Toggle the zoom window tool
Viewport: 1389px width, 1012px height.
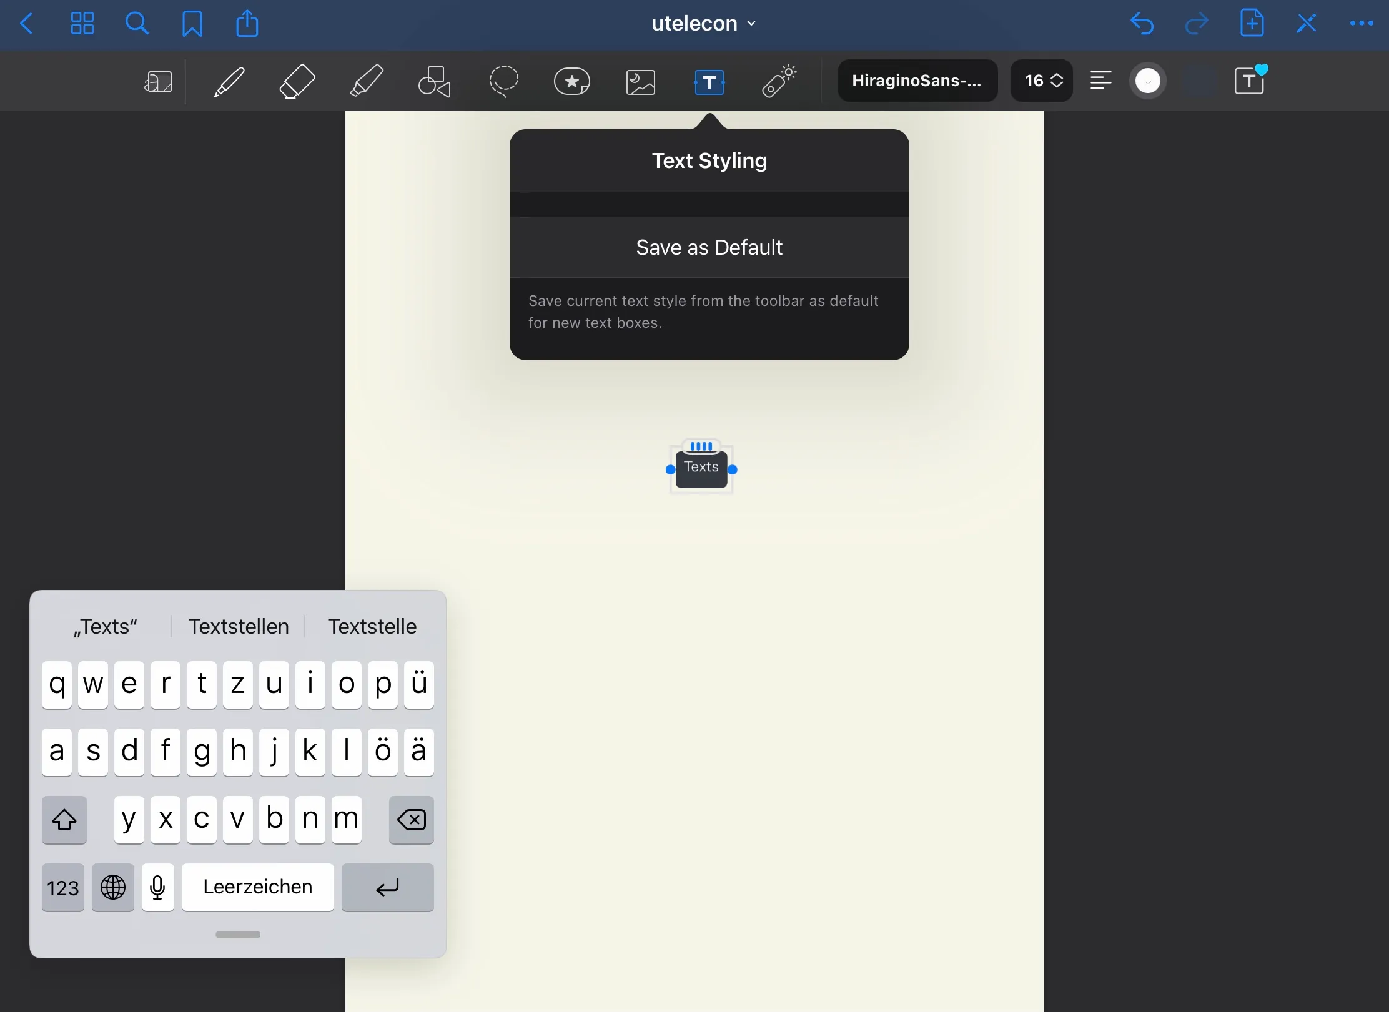158,82
